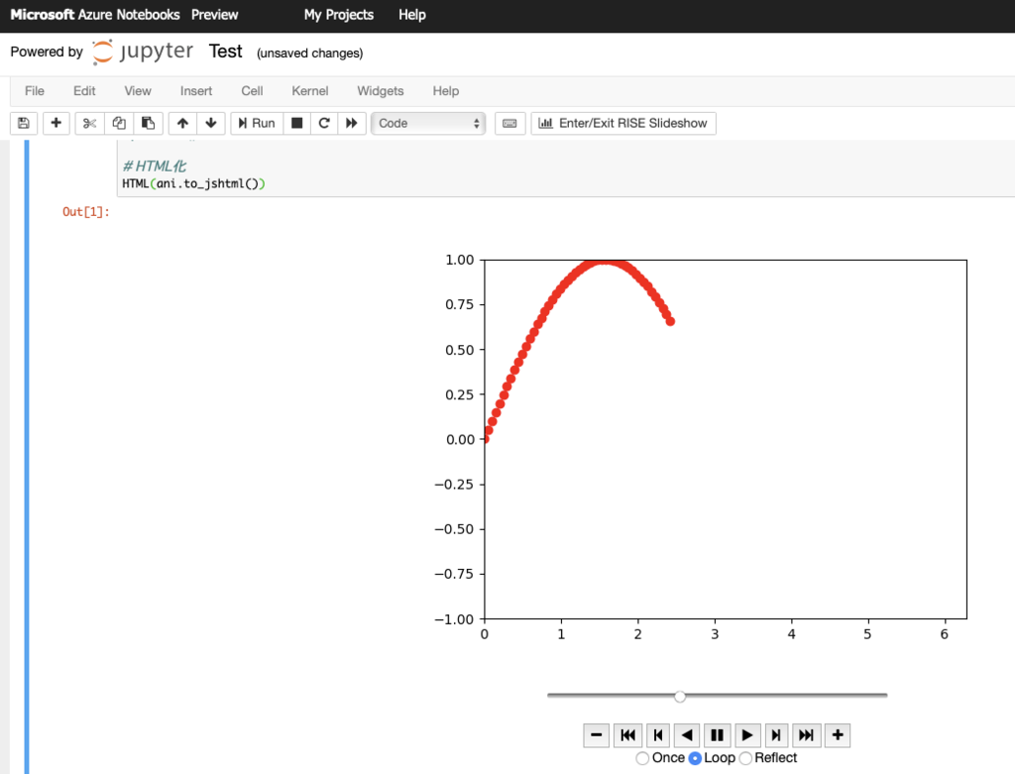This screenshot has width=1015, height=774.
Task: Click Enter/Exit RISE Slideshow button
Action: [x=623, y=123]
